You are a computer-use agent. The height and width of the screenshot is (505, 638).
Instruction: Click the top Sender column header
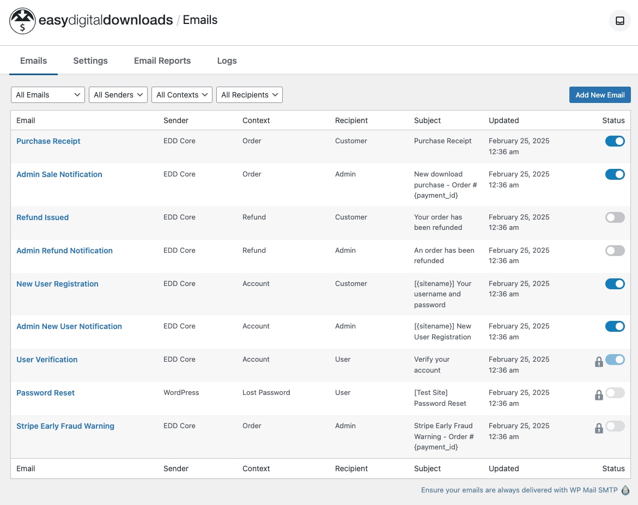[x=176, y=120]
